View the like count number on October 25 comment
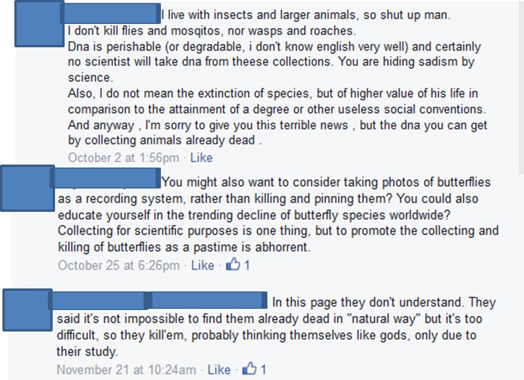This screenshot has height=380, width=524. tap(247, 265)
